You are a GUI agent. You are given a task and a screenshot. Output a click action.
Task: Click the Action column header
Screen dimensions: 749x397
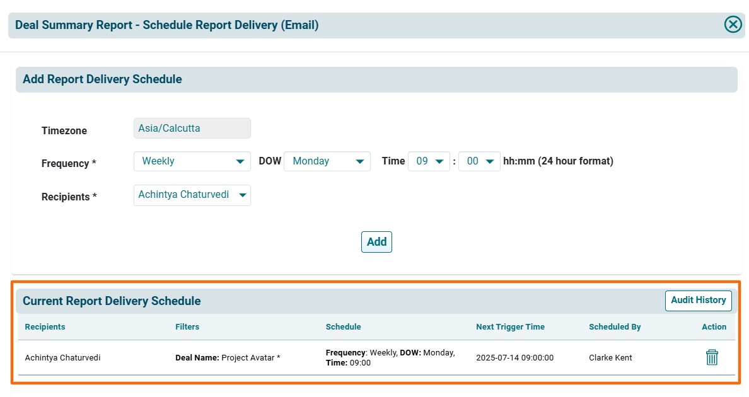[x=714, y=327]
